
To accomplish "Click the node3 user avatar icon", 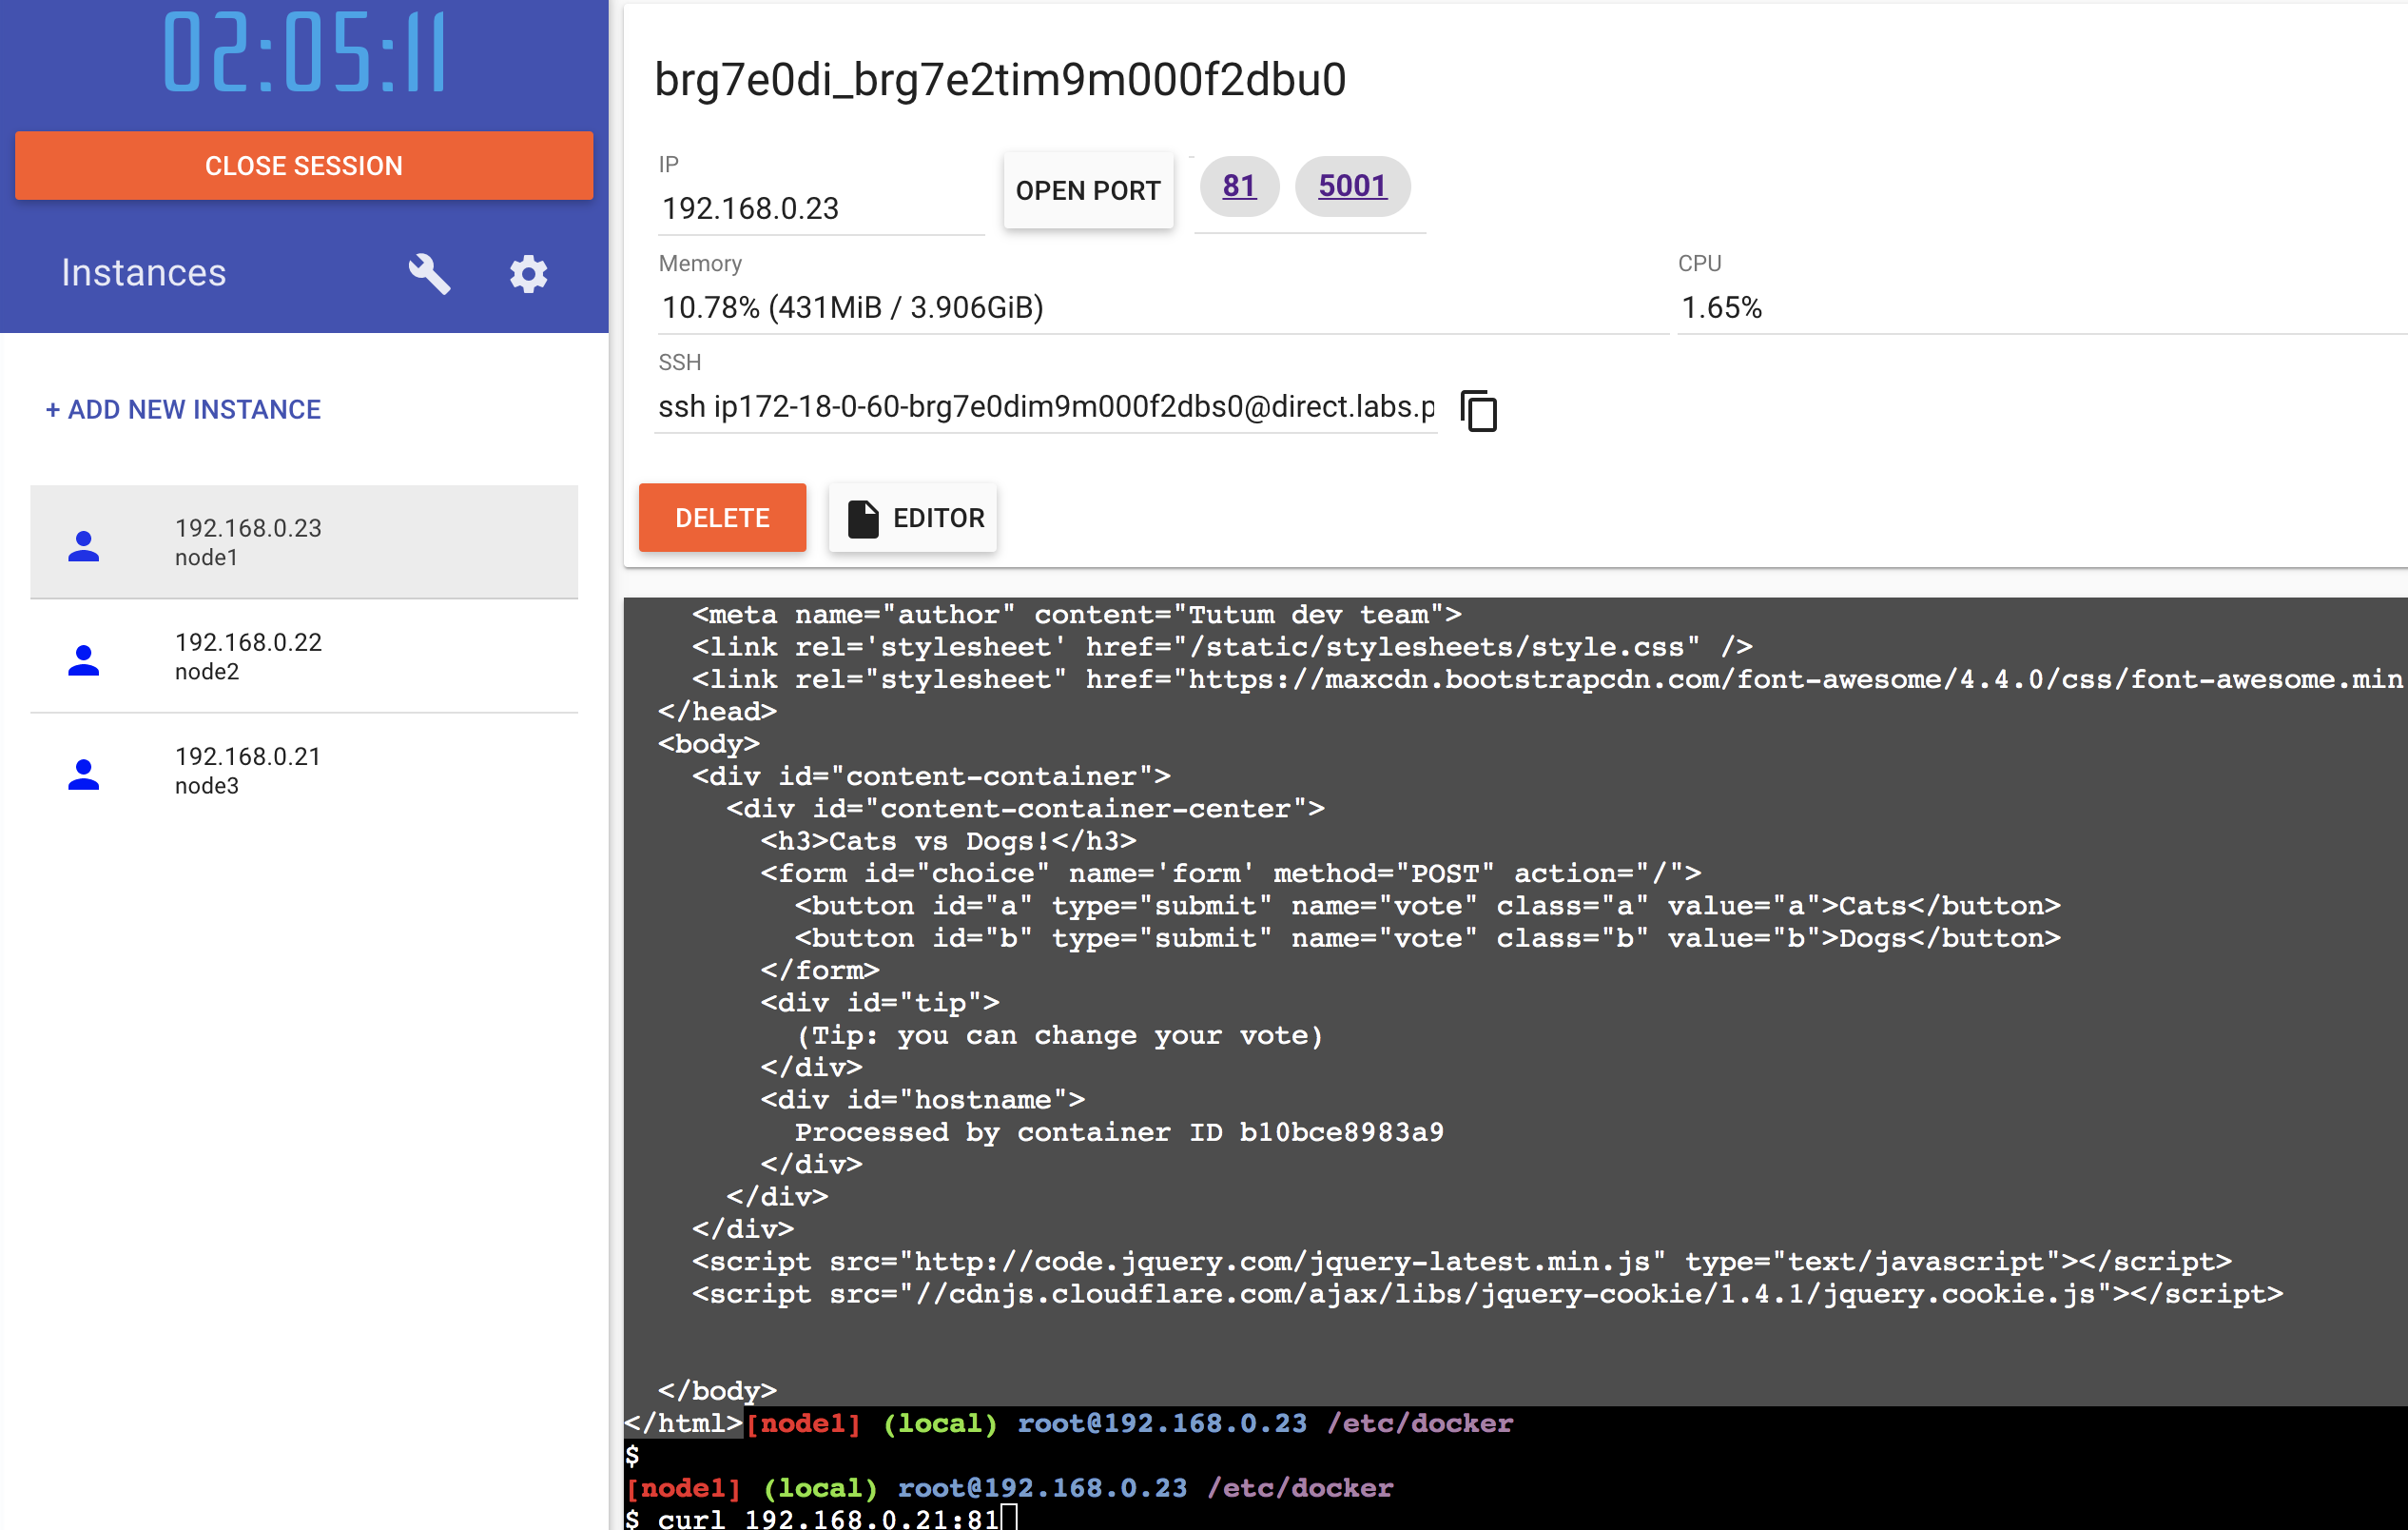I will click(x=84, y=774).
